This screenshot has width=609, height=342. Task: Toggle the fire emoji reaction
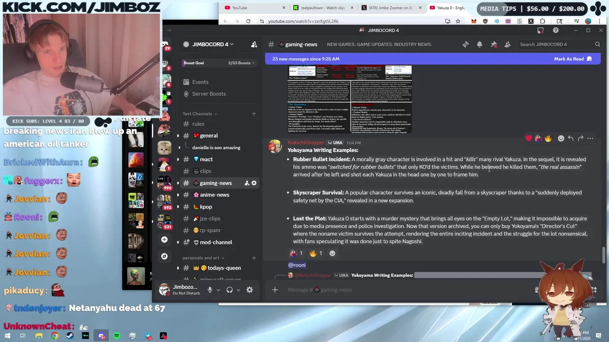316,253
